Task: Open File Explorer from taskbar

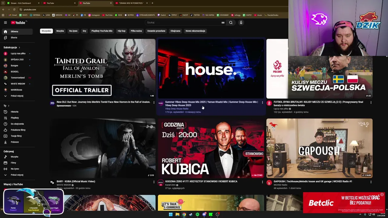Action: [x=177, y=215]
